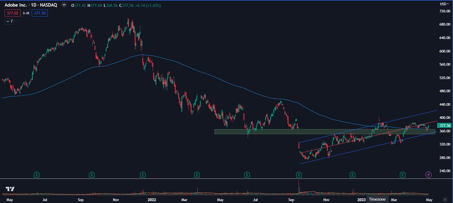Screen dimensions: 453x203
Task: Open the earnings marker for June 2021
Action: 37,174
